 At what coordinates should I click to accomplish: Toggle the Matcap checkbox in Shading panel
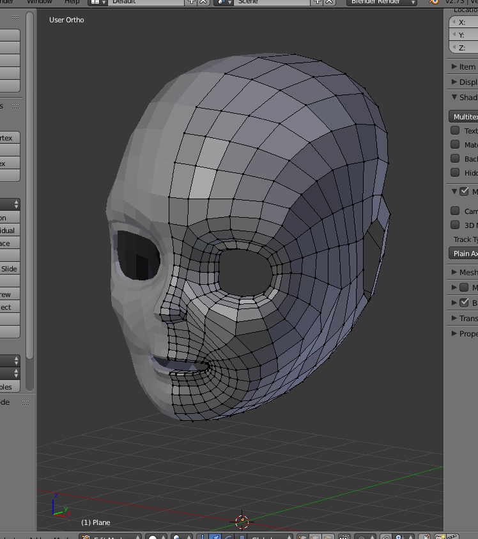[455, 145]
